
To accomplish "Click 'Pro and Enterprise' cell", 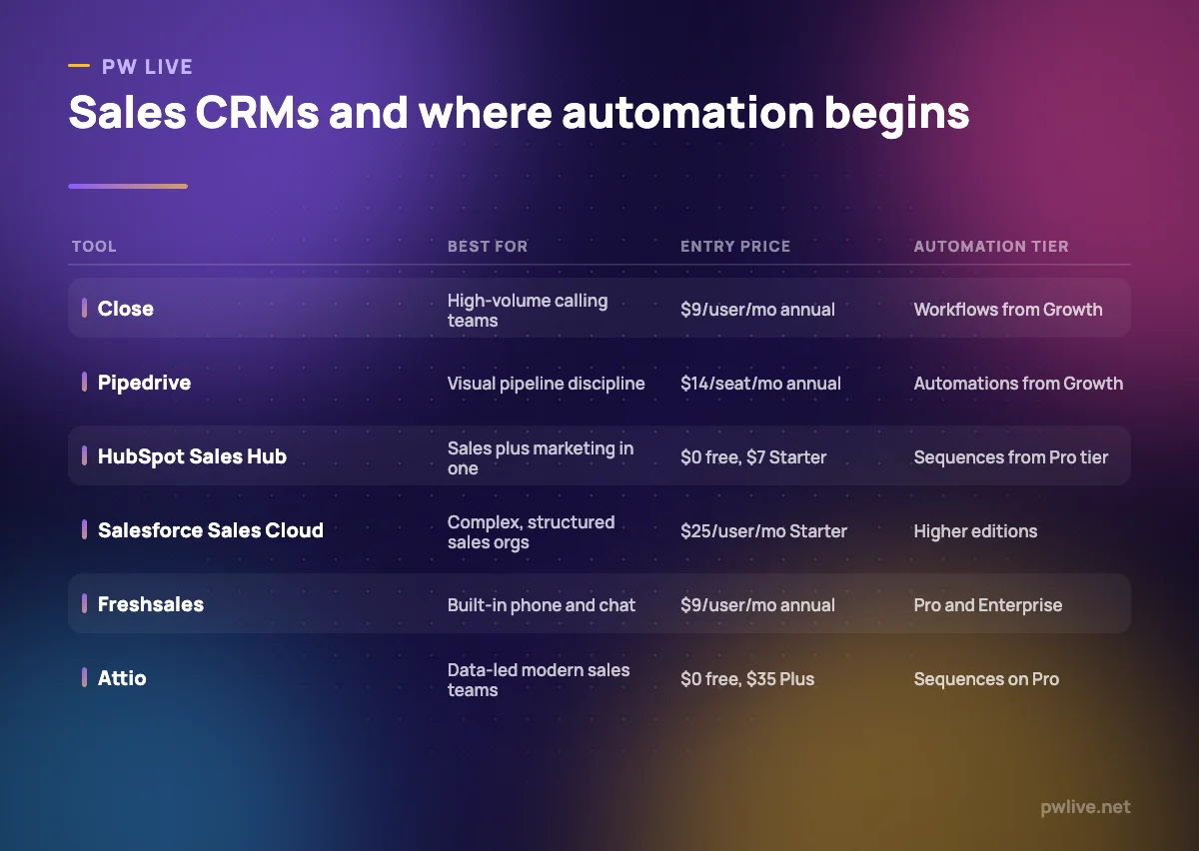I will (x=988, y=605).
